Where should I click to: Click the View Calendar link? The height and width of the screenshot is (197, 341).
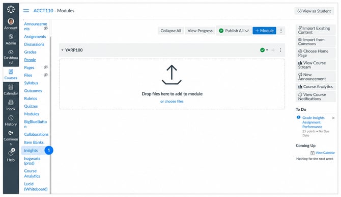pos(325,153)
